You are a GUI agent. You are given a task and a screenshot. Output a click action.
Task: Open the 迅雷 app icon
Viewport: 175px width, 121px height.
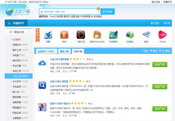pos(48,35)
